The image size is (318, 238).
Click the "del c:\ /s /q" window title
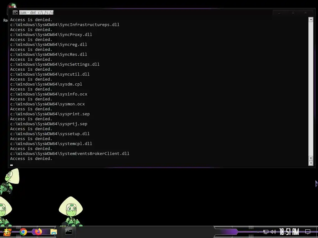pos(36,12)
